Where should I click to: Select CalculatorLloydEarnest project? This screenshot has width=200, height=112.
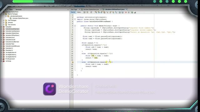pyautogui.click(x=12, y=42)
